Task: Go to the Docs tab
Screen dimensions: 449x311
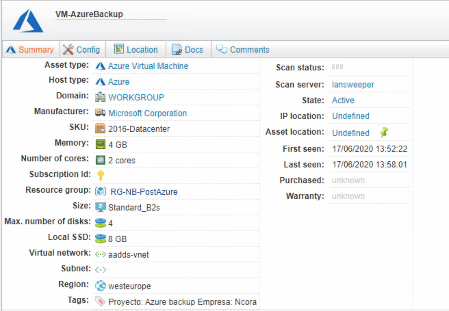Action: click(188, 50)
